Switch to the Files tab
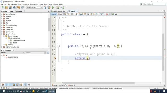Image resolution: width=167 pixels, height=93 pixels. point(11,11)
